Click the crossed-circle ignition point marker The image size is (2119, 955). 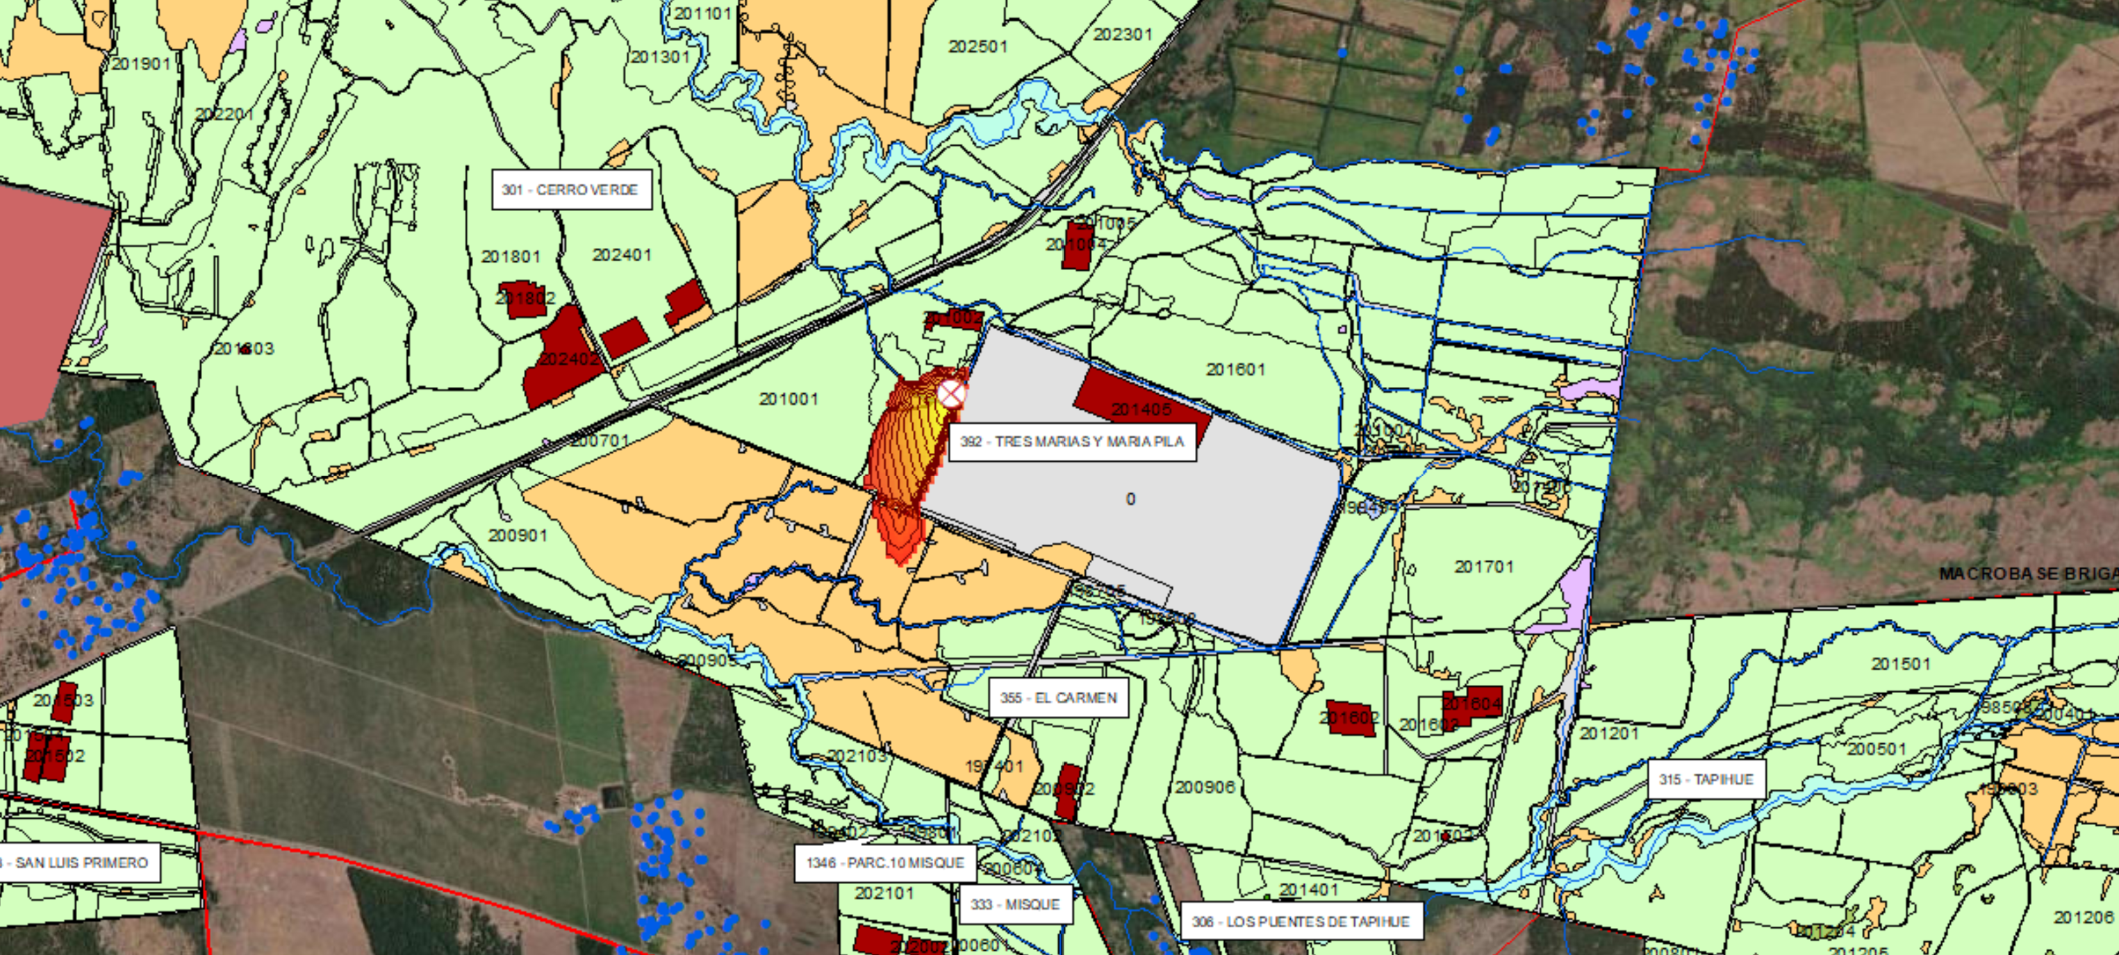951,394
